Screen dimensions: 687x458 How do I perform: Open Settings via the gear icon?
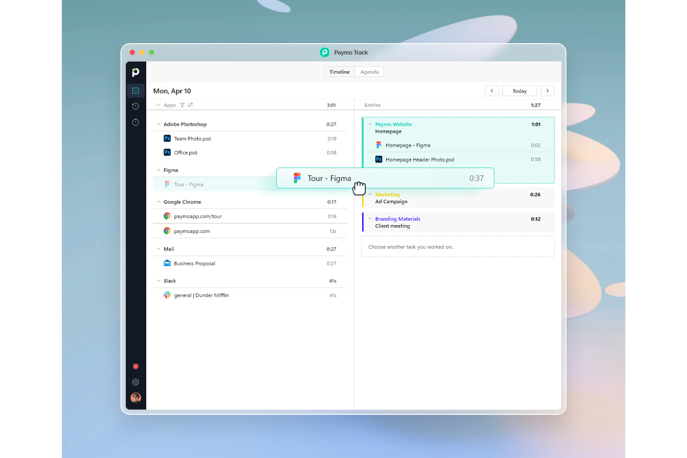136,382
